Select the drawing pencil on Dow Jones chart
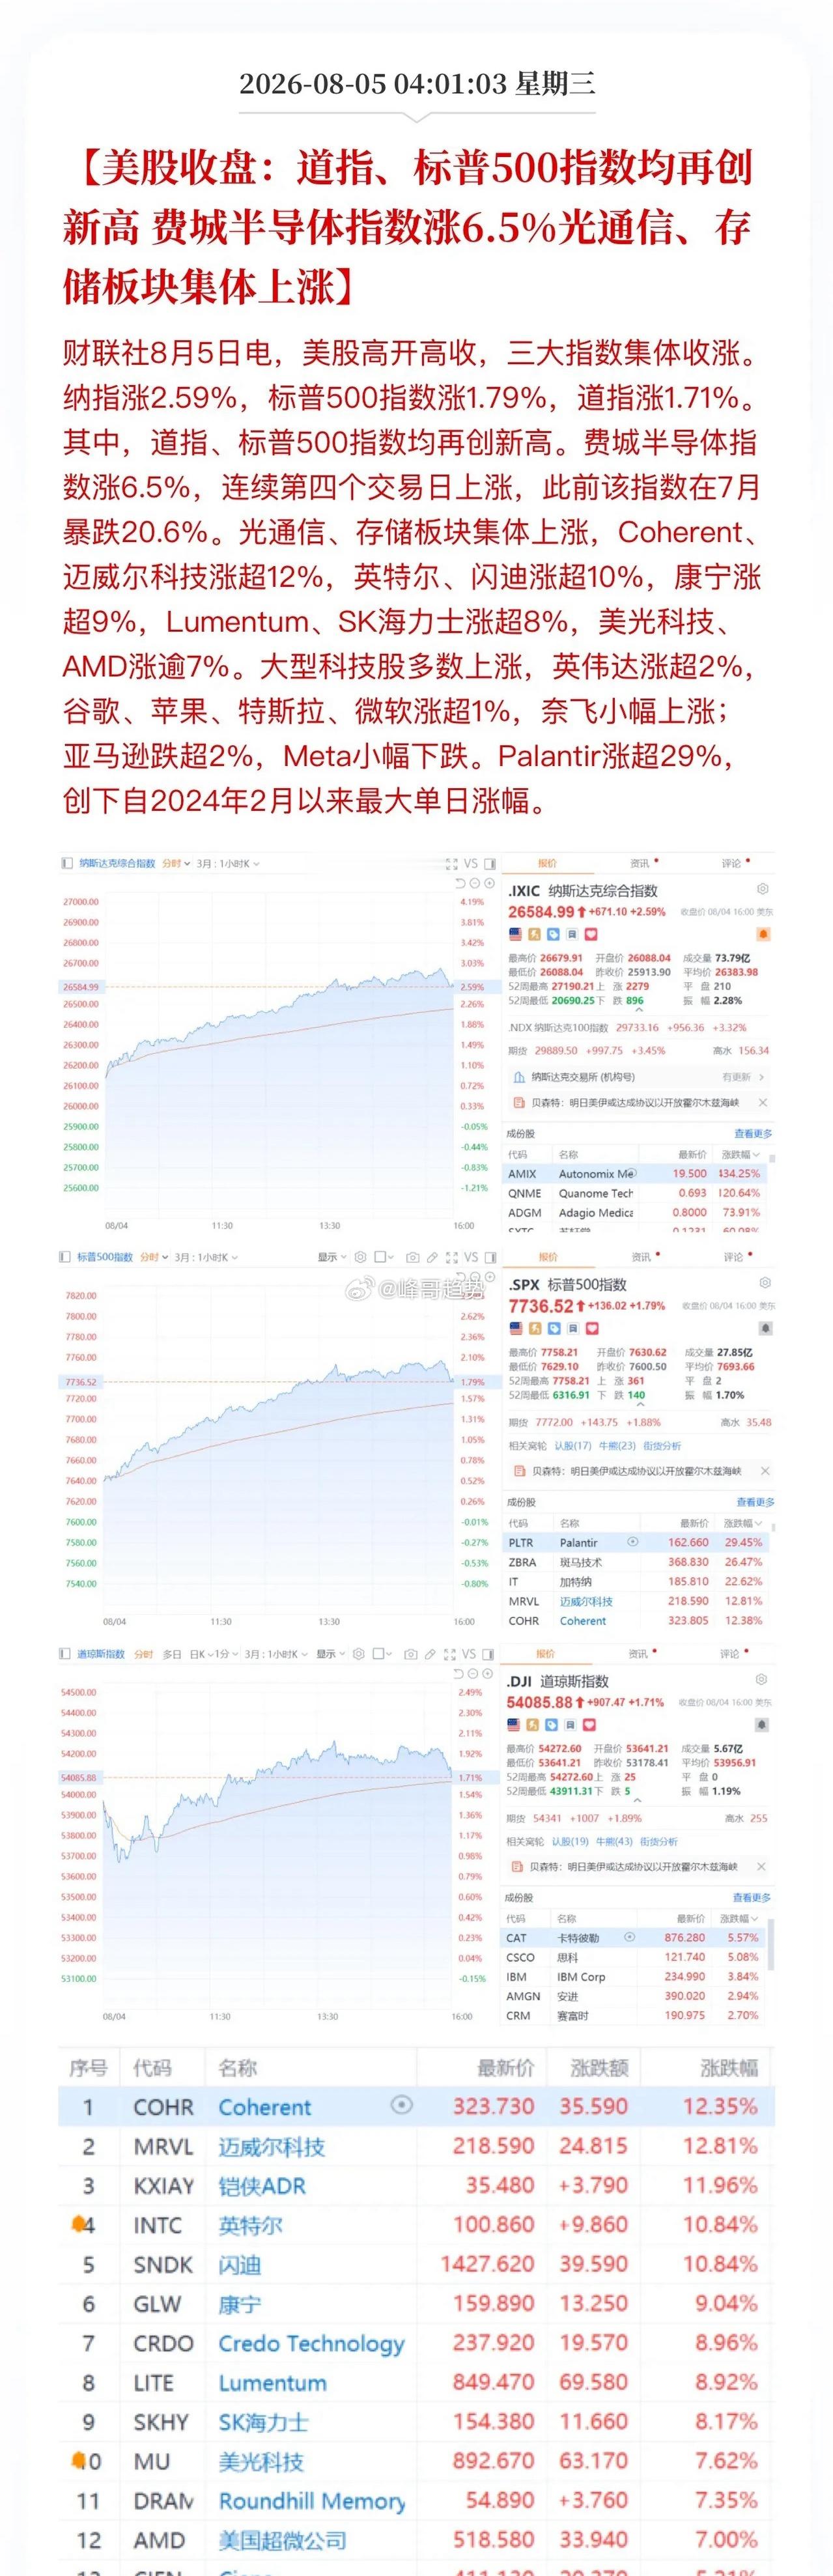This screenshot has height=2576, width=833. tap(430, 1654)
